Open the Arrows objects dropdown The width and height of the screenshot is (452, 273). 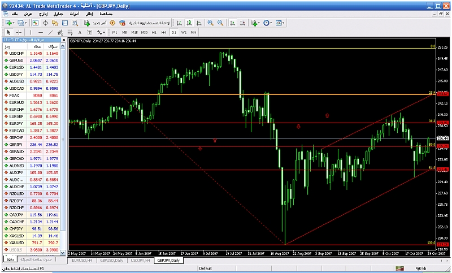pos(101,32)
